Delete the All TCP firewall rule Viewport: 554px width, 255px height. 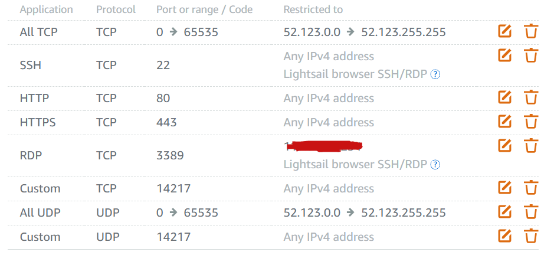[530, 31]
